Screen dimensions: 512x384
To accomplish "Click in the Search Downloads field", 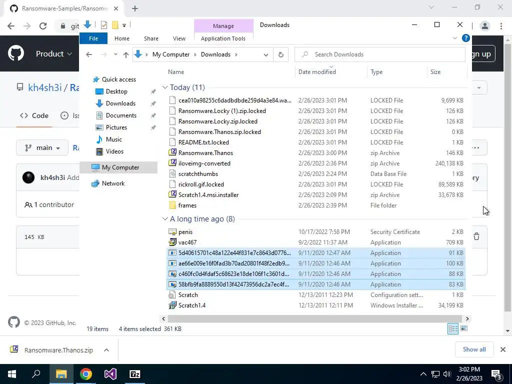I will point(380,54).
